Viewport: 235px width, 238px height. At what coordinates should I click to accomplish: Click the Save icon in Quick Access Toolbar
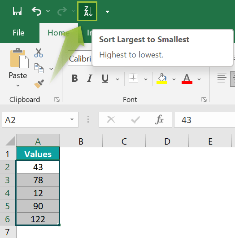click(17, 11)
